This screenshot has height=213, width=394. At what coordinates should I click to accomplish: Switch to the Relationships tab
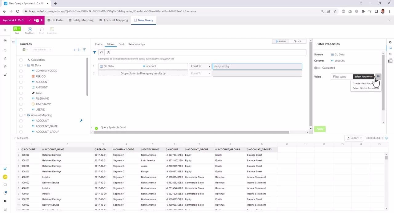tap(136, 44)
